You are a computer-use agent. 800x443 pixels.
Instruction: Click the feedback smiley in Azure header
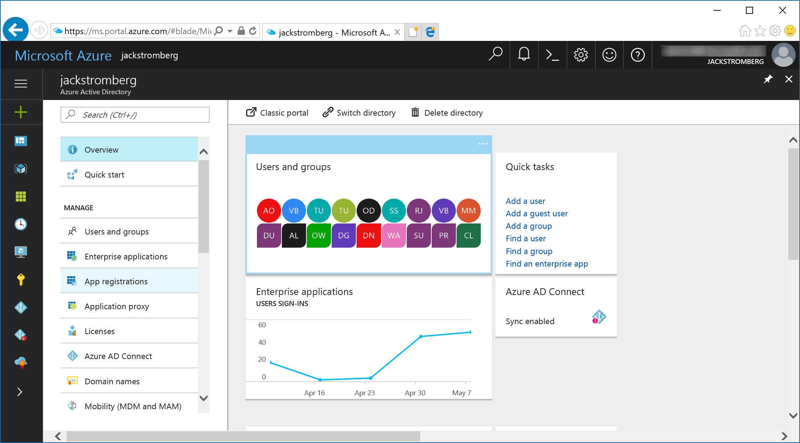pyautogui.click(x=609, y=55)
